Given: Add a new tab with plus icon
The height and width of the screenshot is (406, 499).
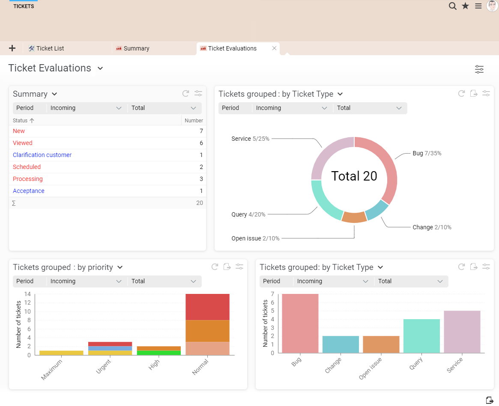Looking at the screenshot, I should click(x=12, y=48).
